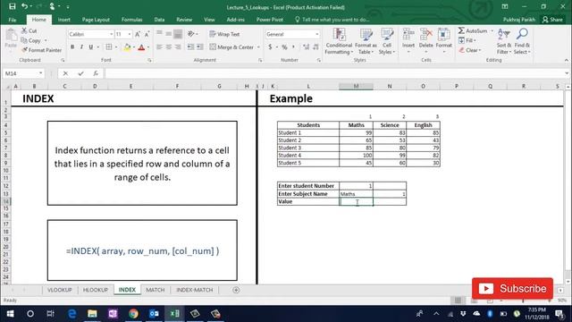Toggle Bold formatting
572x322 pixels.
[x=72, y=47]
